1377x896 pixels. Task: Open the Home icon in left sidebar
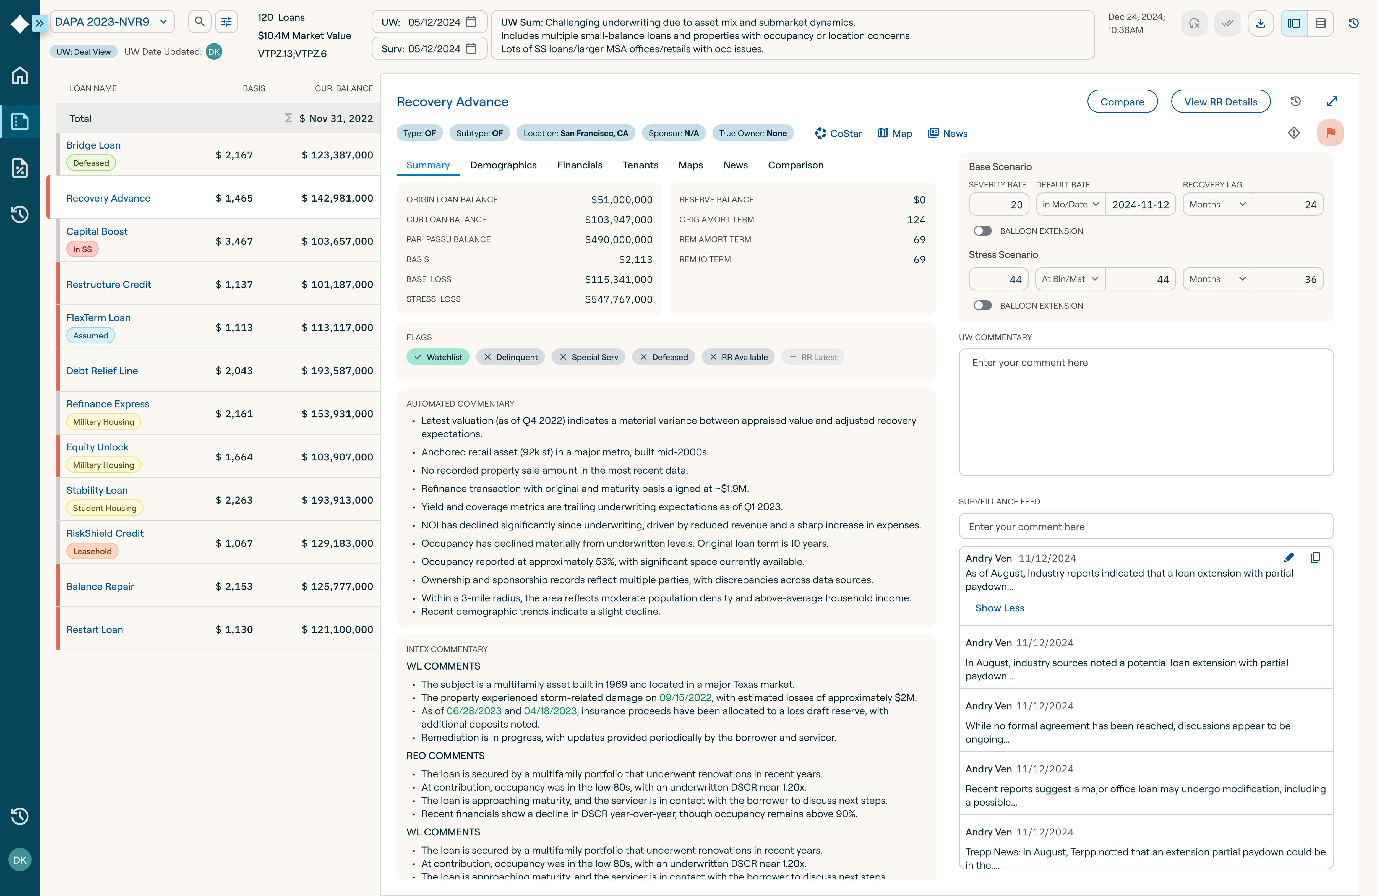[20, 75]
